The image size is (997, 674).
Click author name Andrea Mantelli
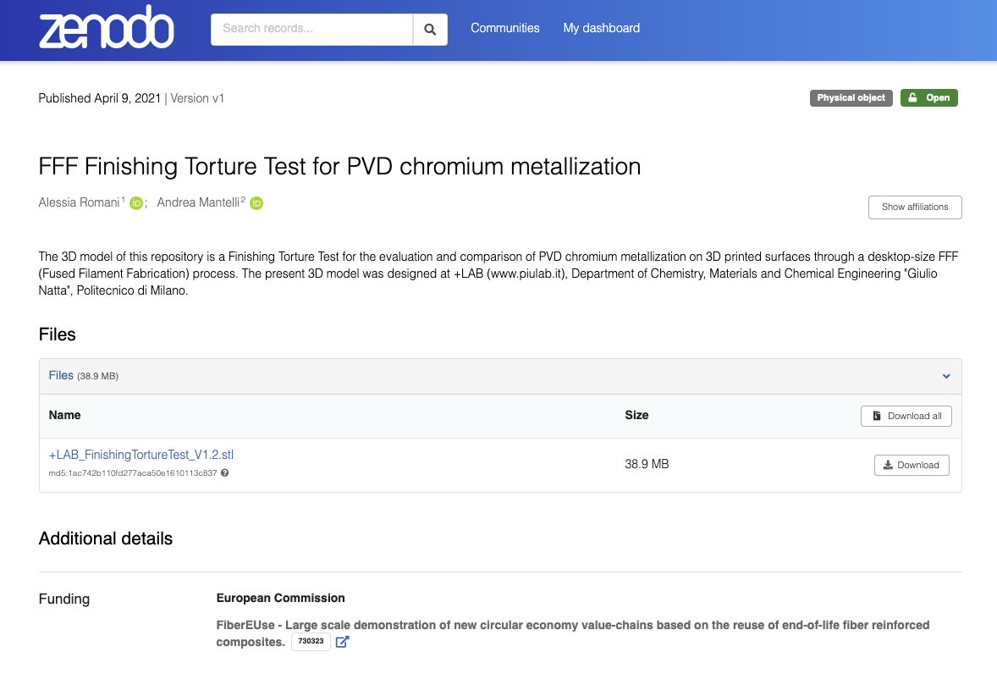click(x=198, y=203)
